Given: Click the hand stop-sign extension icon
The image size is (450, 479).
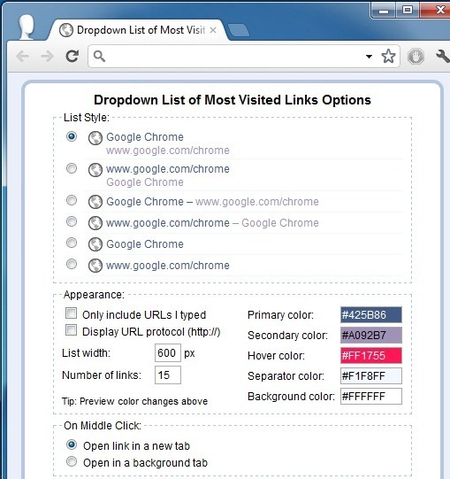Looking at the screenshot, I should pos(416,57).
